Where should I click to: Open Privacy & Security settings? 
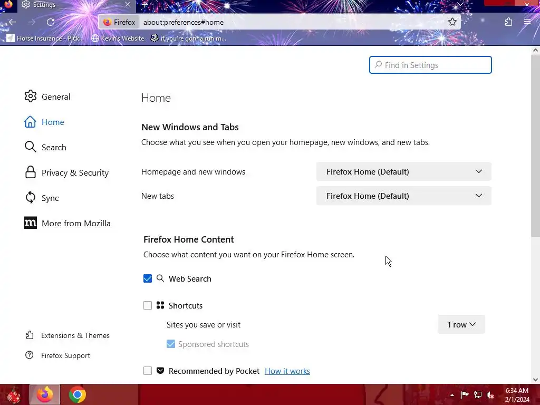click(67, 172)
